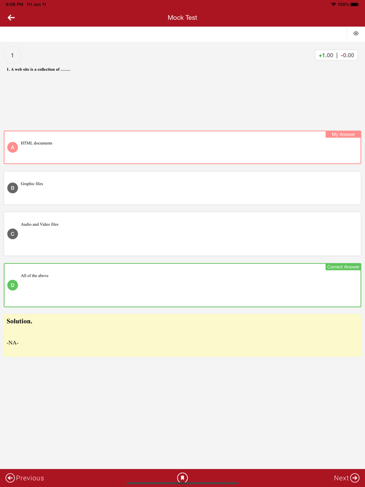Viewport: 365px width, 487px height.
Task: Select answer option A, HTML documents
Action: (182, 147)
